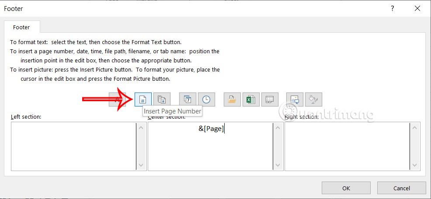Screen dimensions: 431x199
Task: Click the Insert Time clock icon
Action: coord(206,99)
